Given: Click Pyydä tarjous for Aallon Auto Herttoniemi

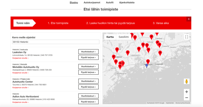Looking at the screenshot, I should (88, 102).
